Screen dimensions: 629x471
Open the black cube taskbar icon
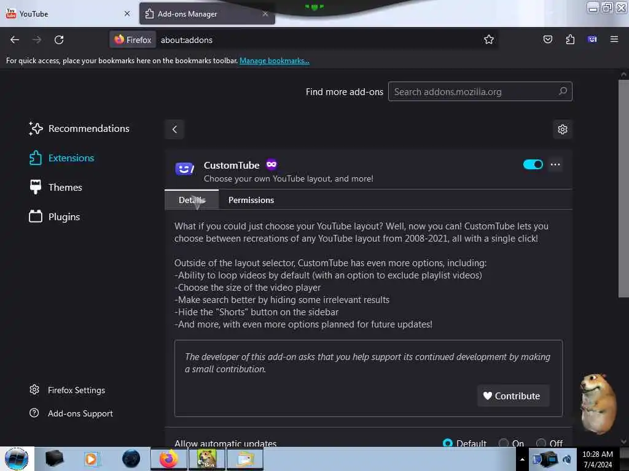tap(54, 459)
